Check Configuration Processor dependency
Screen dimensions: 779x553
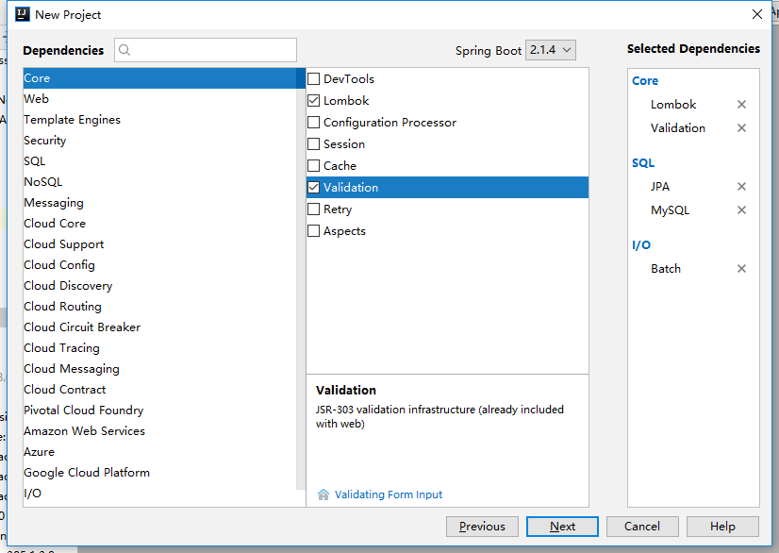click(x=313, y=123)
